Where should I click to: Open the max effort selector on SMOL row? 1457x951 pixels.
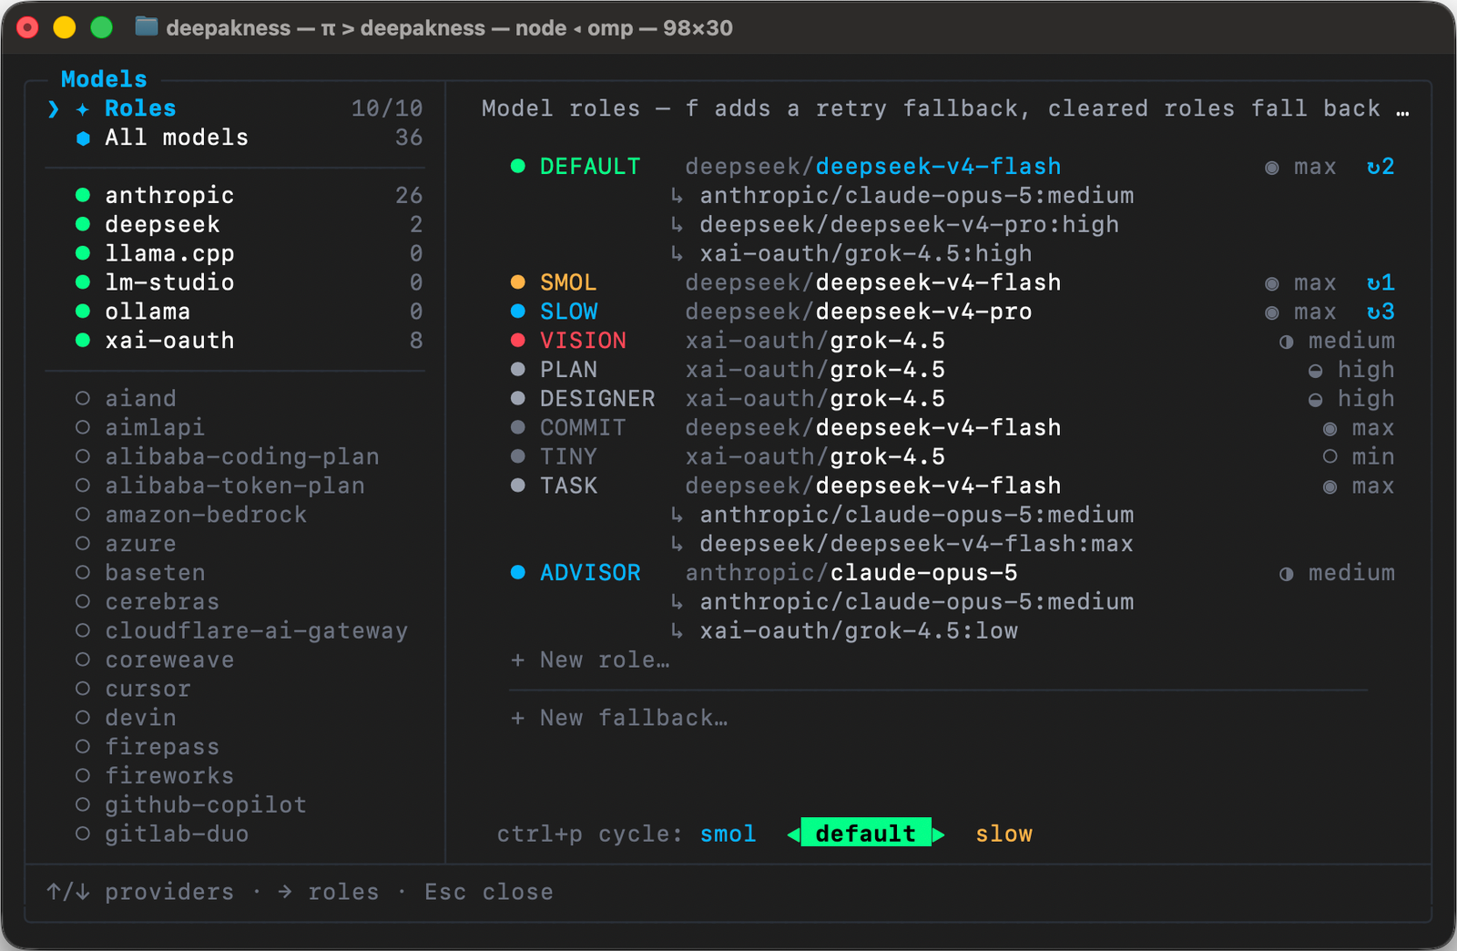[x=1300, y=283]
